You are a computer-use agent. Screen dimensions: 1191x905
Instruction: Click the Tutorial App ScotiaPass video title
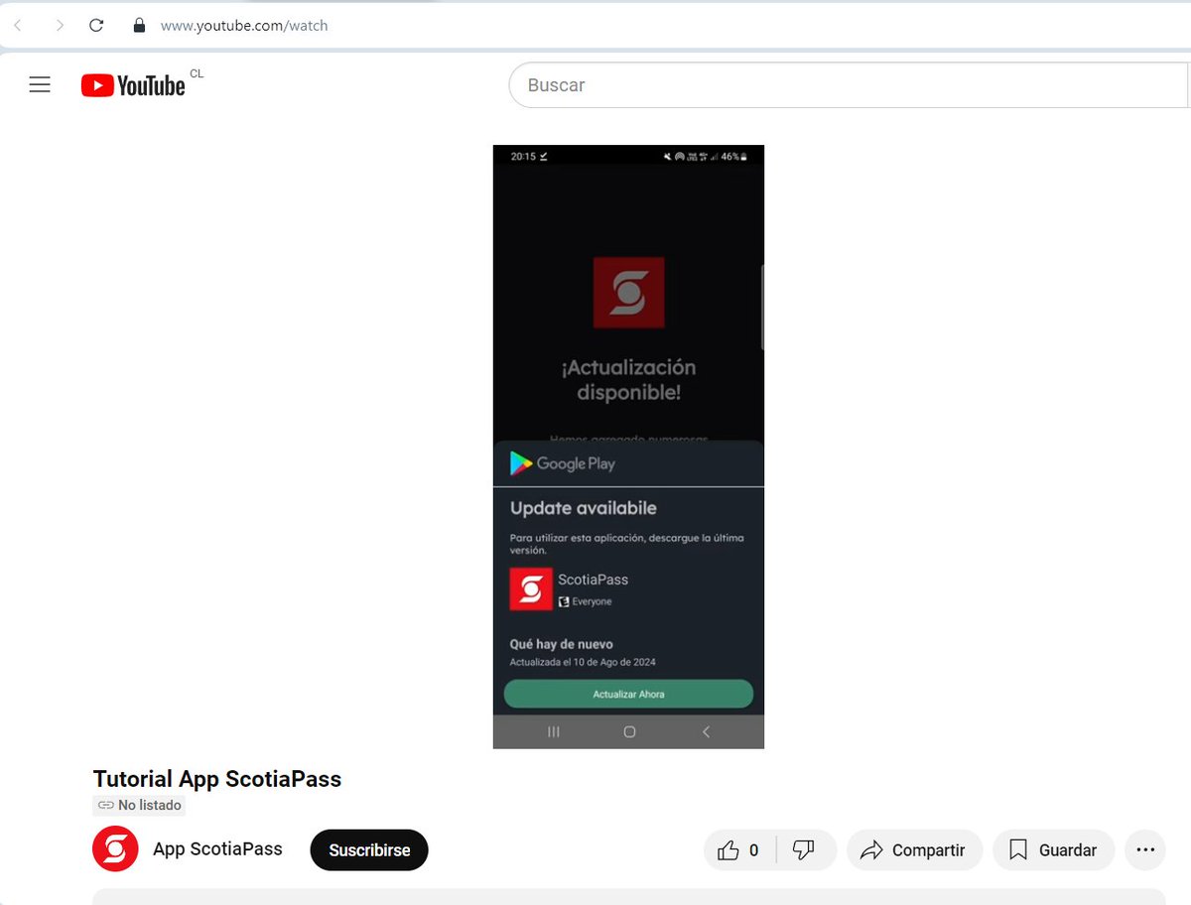pos(217,779)
